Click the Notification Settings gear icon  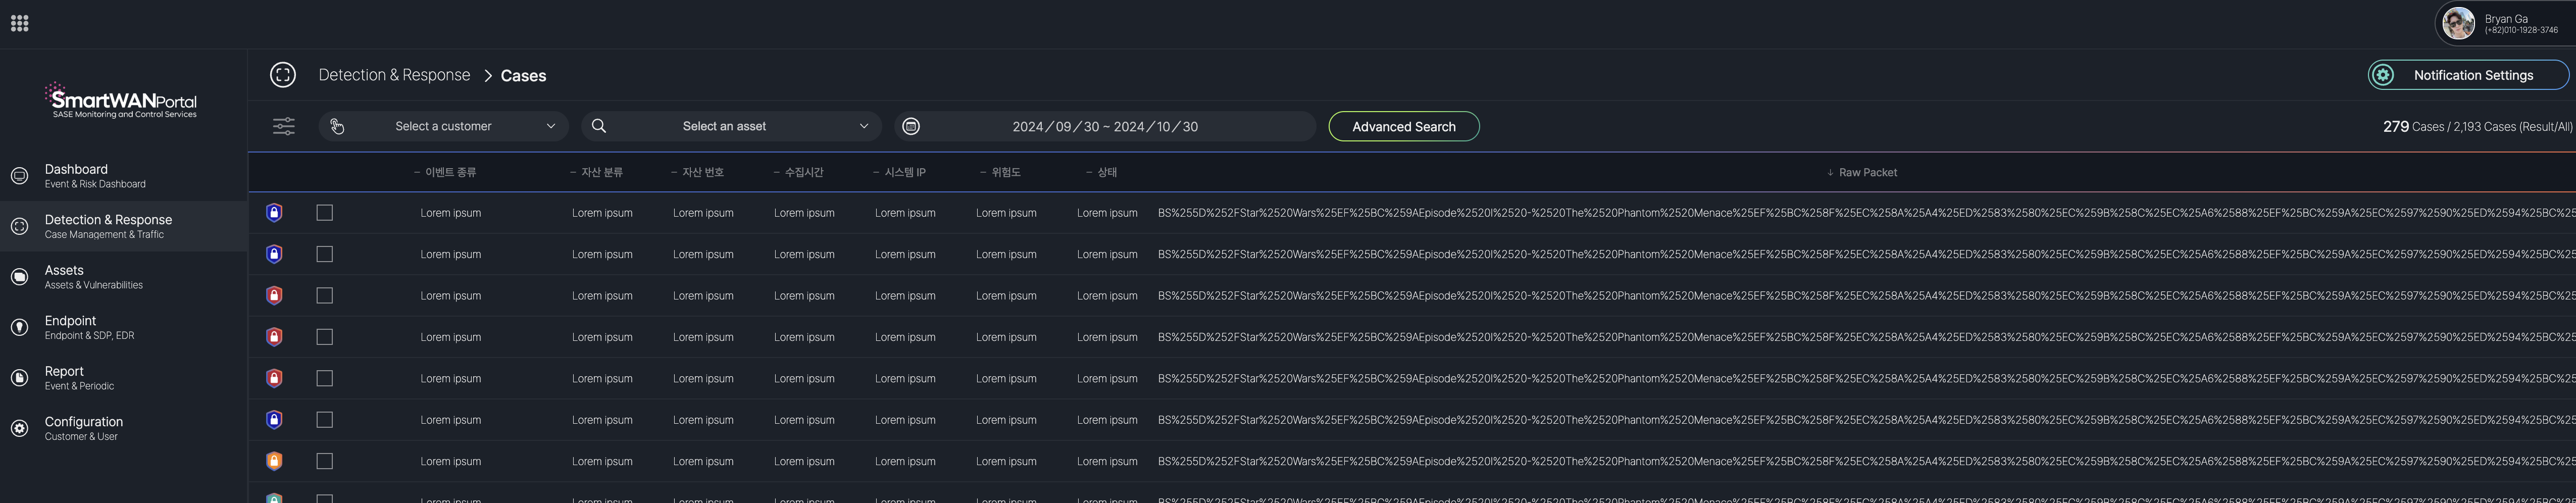click(2383, 75)
